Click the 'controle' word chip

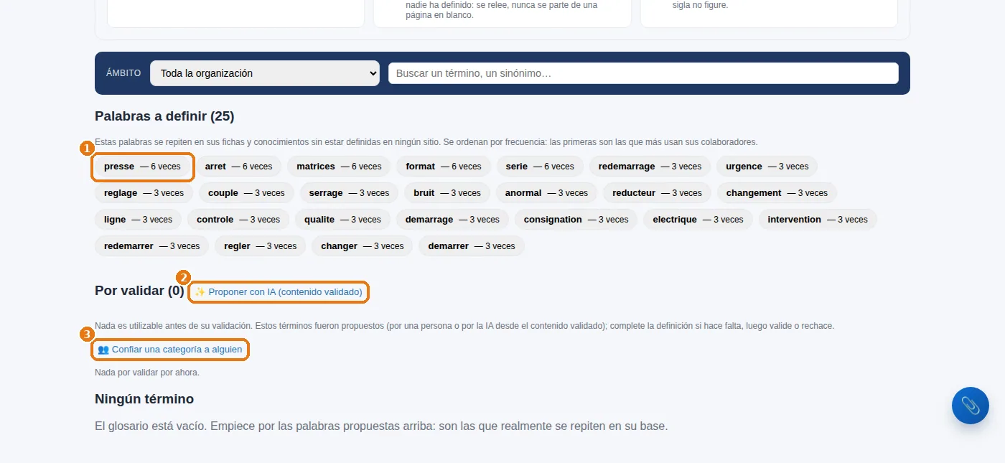238,220
